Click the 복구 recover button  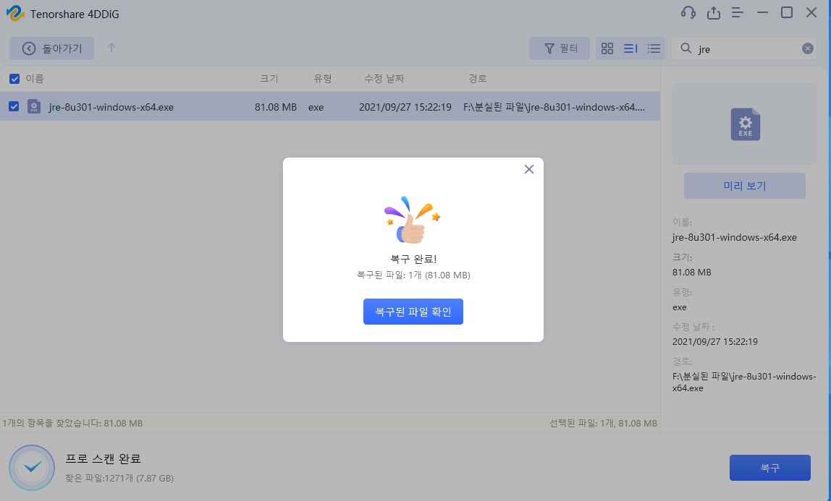[770, 468]
